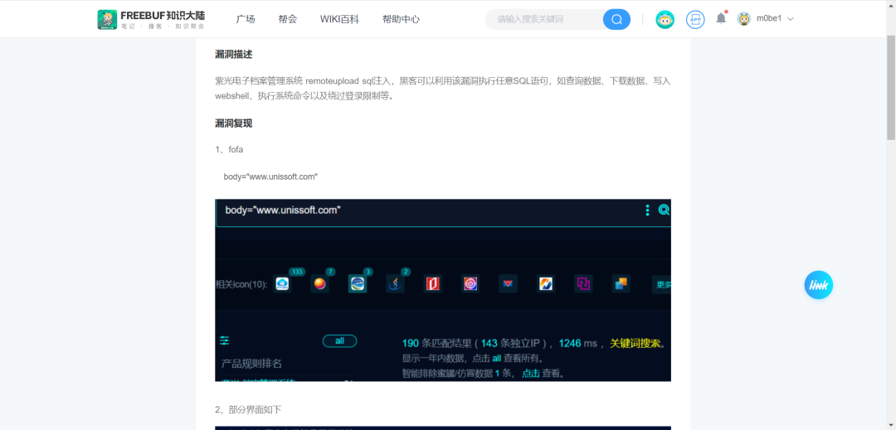Select the orange and blue blocks related icon
The height and width of the screenshot is (430, 896).
click(x=621, y=283)
